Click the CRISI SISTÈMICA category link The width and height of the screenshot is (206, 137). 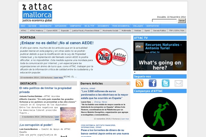(88, 125)
